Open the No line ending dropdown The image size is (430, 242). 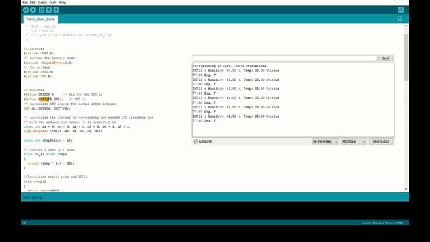coord(325,142)
